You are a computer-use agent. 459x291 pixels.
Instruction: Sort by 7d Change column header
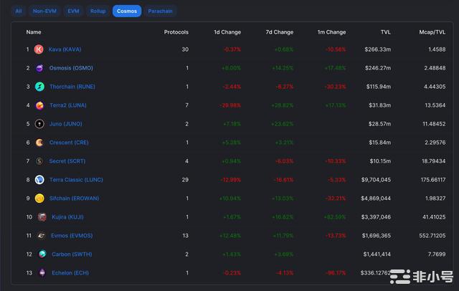click(x=279, y=32)
